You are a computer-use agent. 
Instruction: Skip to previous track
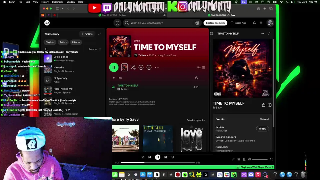pyautogui.click(x=149, y=157)
